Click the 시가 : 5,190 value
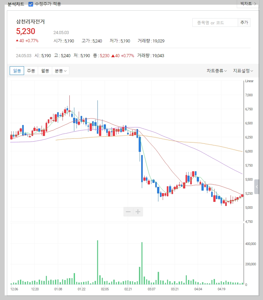 click(x=64, y=41)
